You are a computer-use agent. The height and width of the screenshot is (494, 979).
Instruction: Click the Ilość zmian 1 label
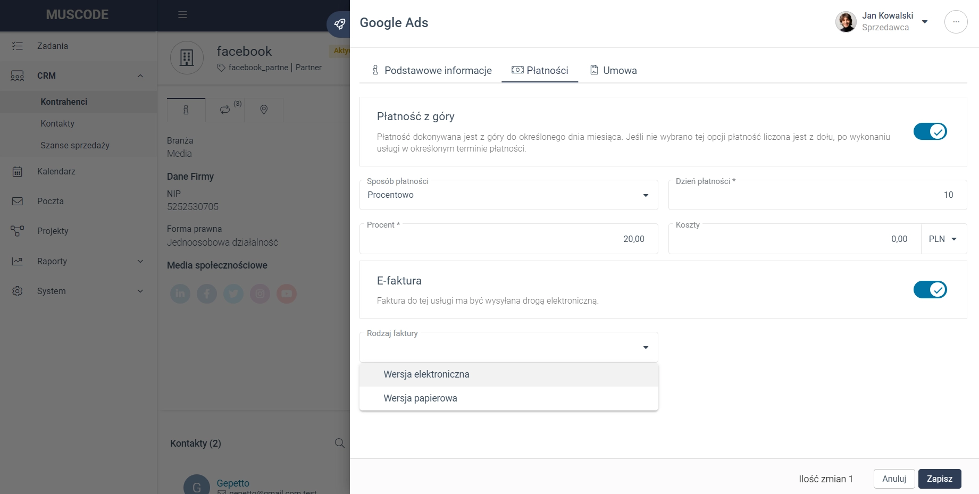pos(825,479)
